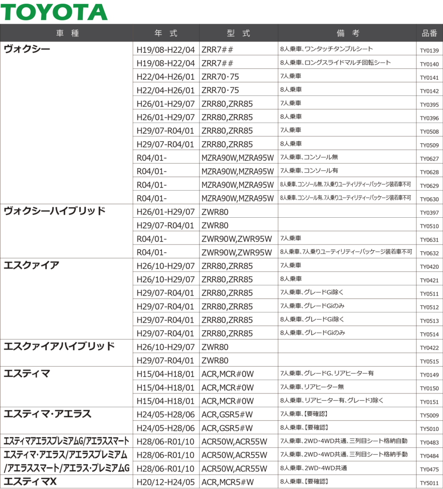Screen dimensions: 443x489
Task: Click the TOYOTA logo
Action: click(x=54, y=12)
